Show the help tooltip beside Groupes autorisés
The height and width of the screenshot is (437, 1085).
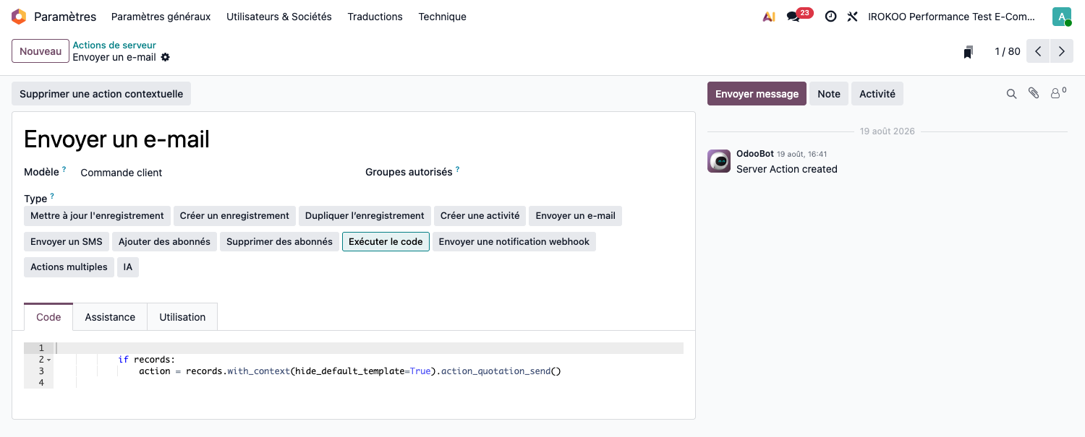tap(458, 170)
